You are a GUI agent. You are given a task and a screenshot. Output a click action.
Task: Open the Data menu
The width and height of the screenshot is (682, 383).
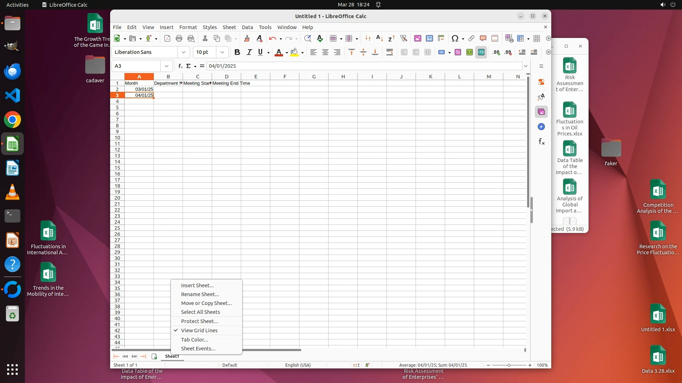click(x=247, y=27)
